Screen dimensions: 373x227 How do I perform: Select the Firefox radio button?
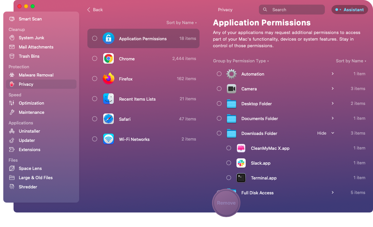(x=95, y=79)
